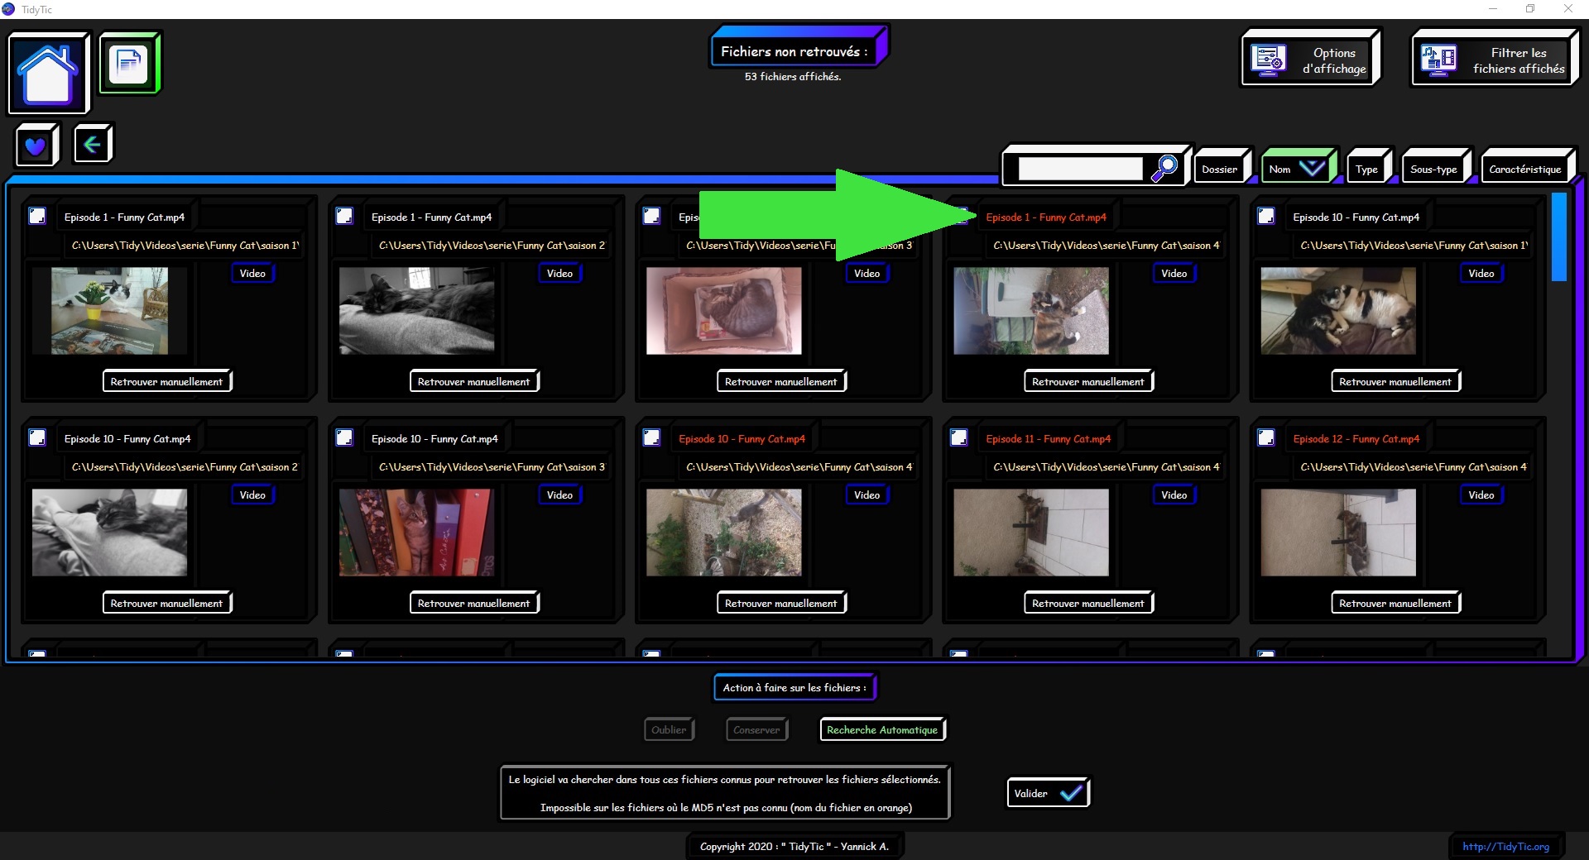Viewport: 1589px width, 860px height.
Task: Open the http://TidyTic.org link
Action: pyautogui.click(x=1505, y=846)
